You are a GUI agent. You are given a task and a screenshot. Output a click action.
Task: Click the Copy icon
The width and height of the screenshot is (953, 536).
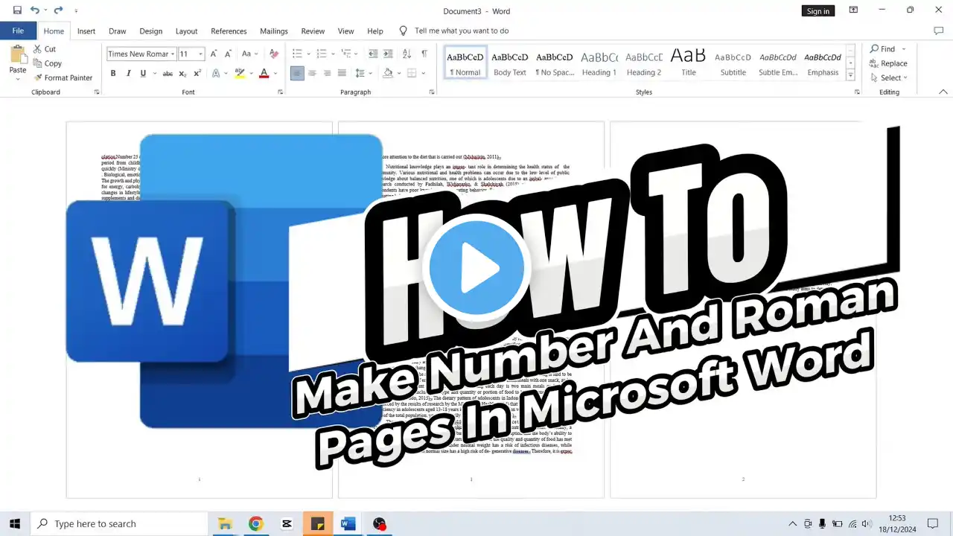point(37,63)
